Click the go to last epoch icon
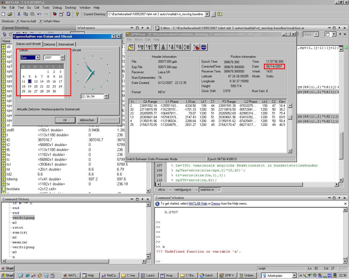Image resolution: width=349 pixels, height=279 pixels. 163,47
